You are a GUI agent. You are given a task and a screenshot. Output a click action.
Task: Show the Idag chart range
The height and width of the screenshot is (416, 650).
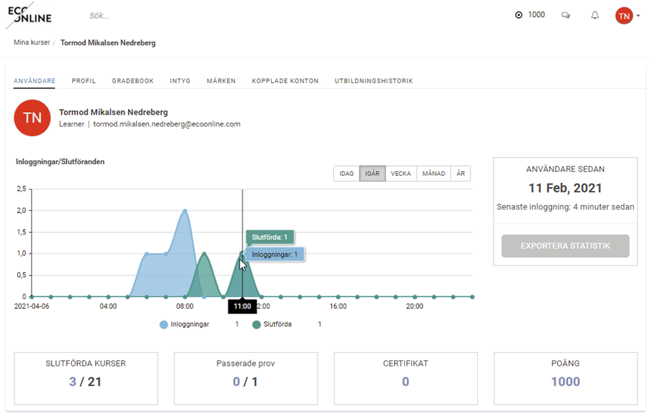[346, 173]
